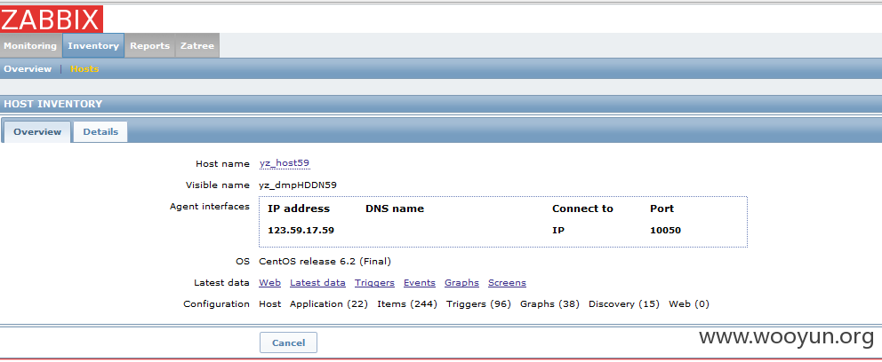Click the Connect to value IP
The image size is (882, 362).
pyautogui.click(x=557, y=230)
